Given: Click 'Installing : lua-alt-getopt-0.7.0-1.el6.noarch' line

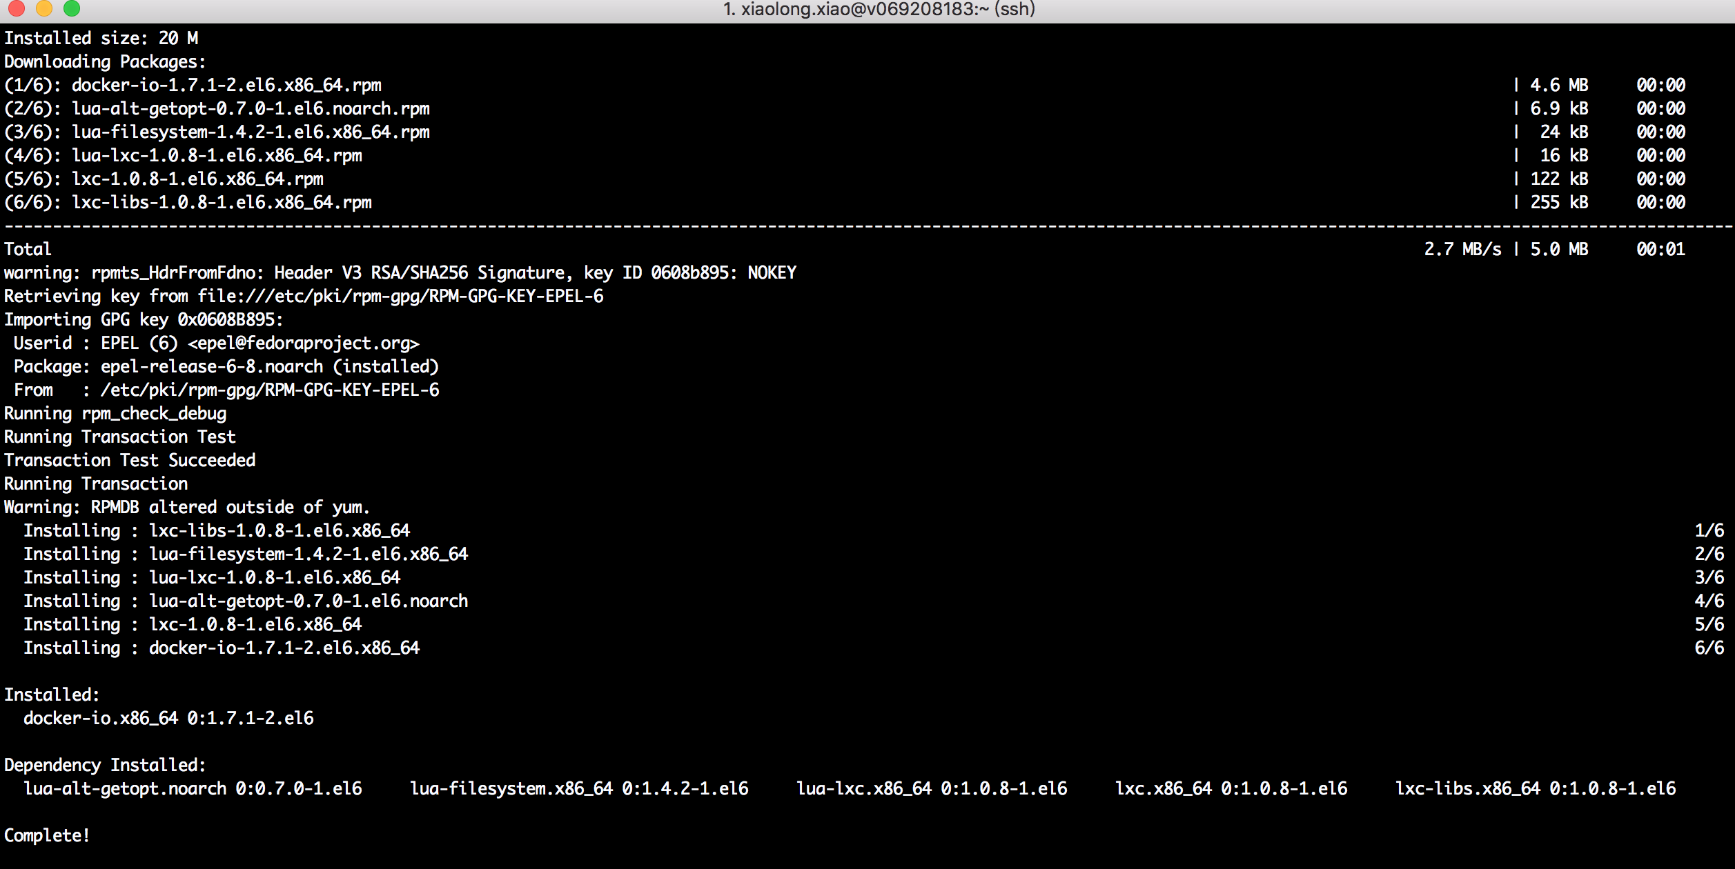Looking at the screenshot, I should 246,601.
